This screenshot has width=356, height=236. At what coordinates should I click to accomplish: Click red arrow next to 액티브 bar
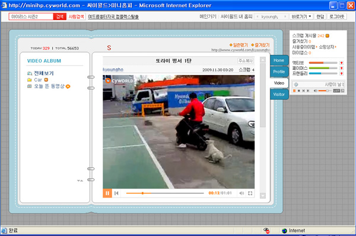point(341,63)
